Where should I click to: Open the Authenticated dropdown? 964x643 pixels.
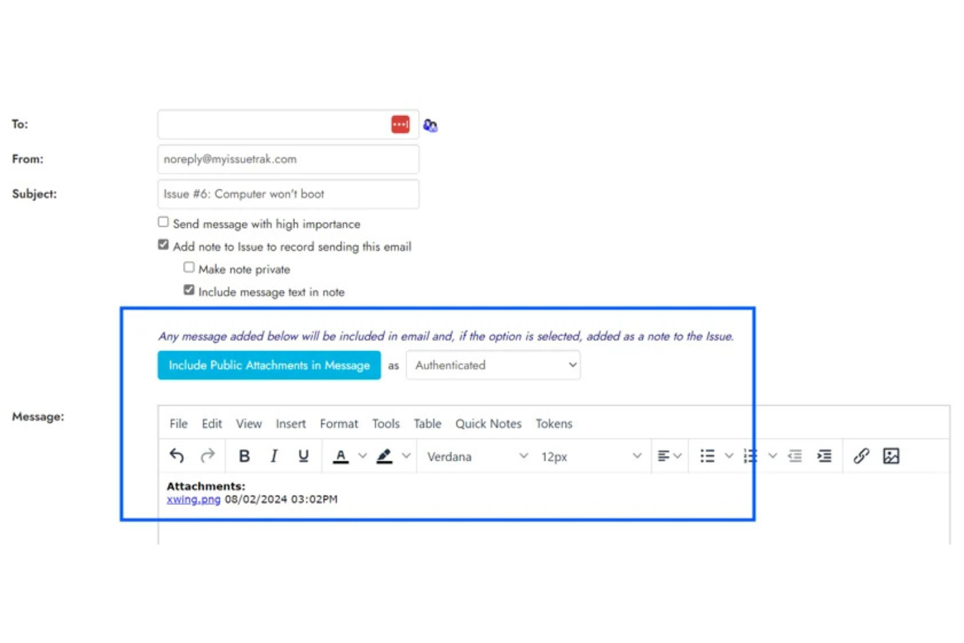493,365
